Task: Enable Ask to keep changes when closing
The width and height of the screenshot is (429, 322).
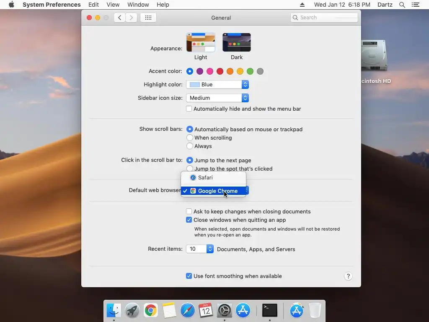Action: point(189,211)
